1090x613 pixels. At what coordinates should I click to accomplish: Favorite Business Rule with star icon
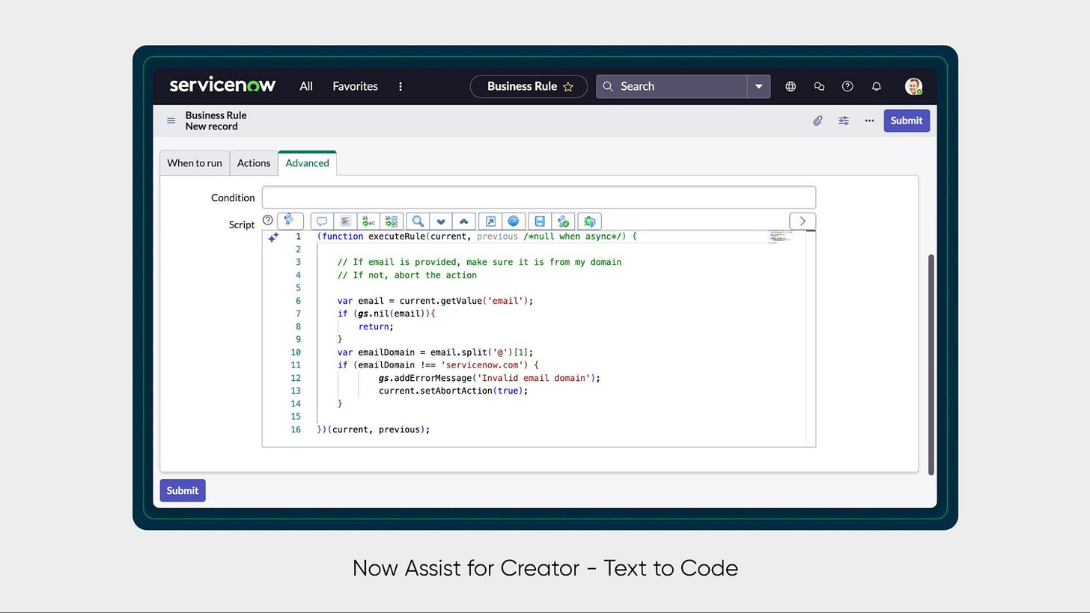pos(568,86)
